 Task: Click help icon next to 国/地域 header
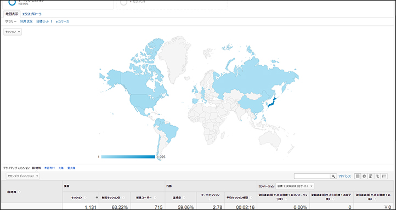point(19,192)
